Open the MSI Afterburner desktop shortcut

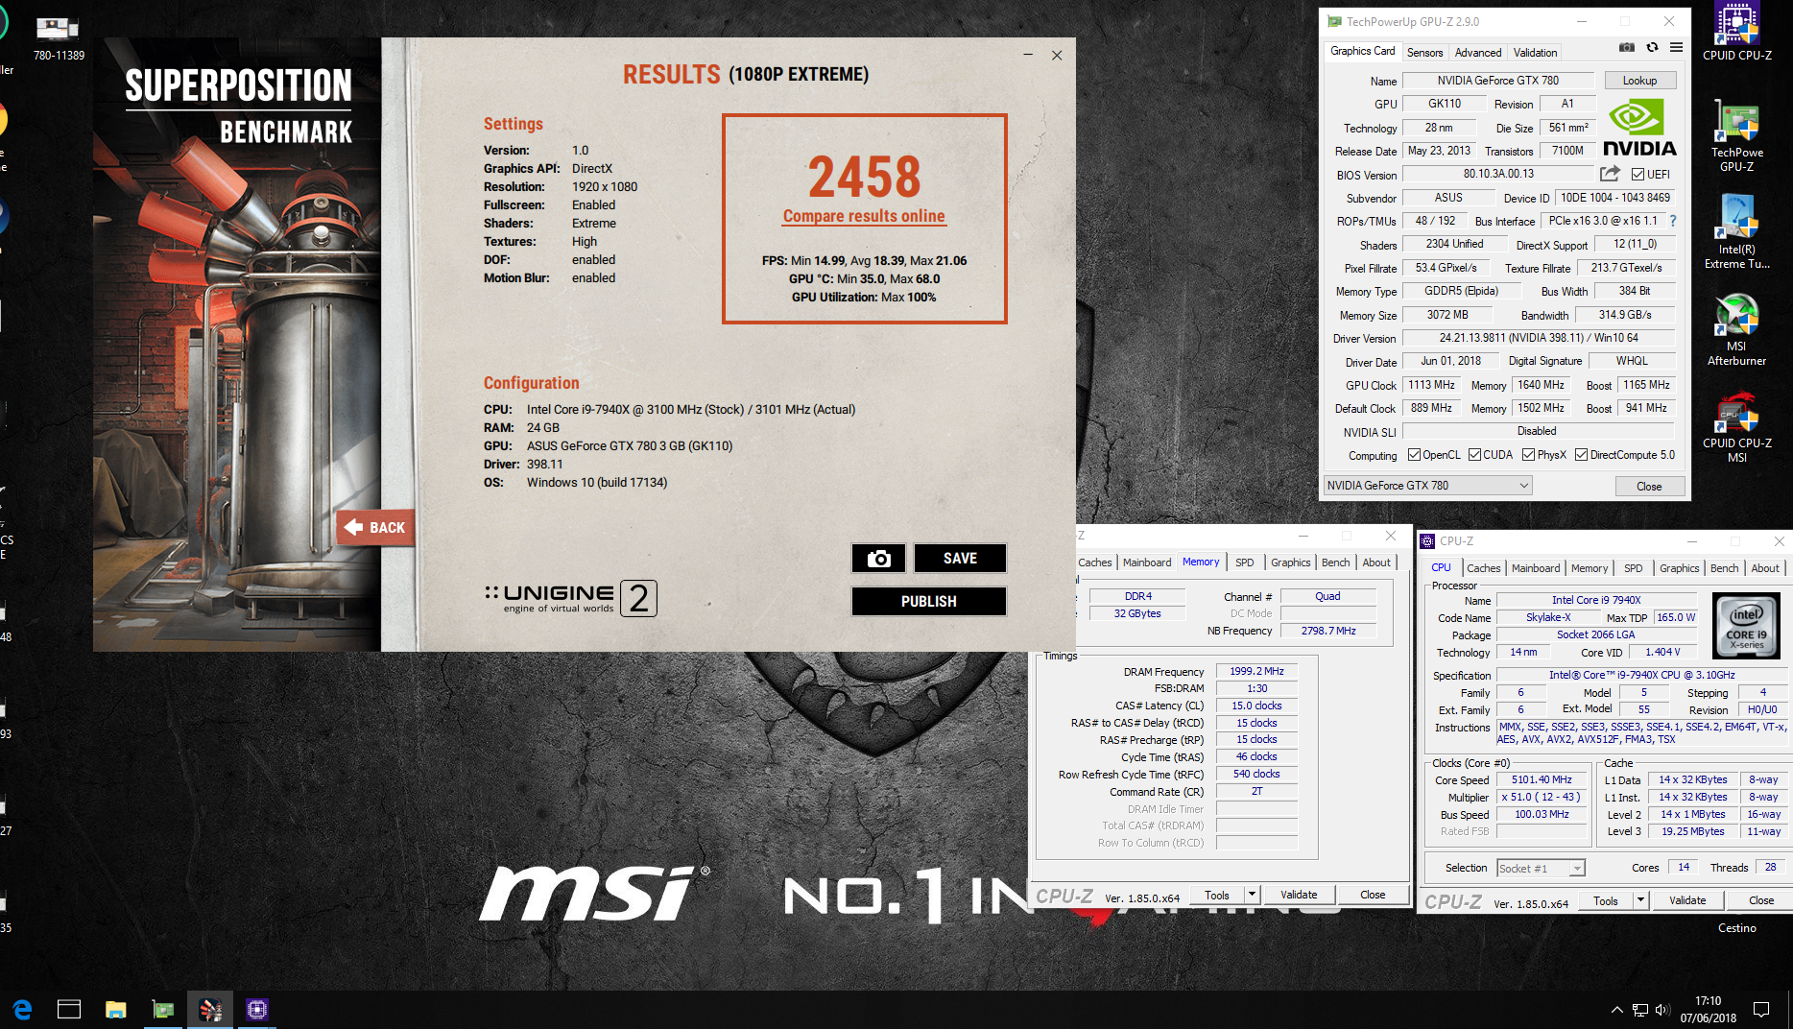tap(1736, 331)
